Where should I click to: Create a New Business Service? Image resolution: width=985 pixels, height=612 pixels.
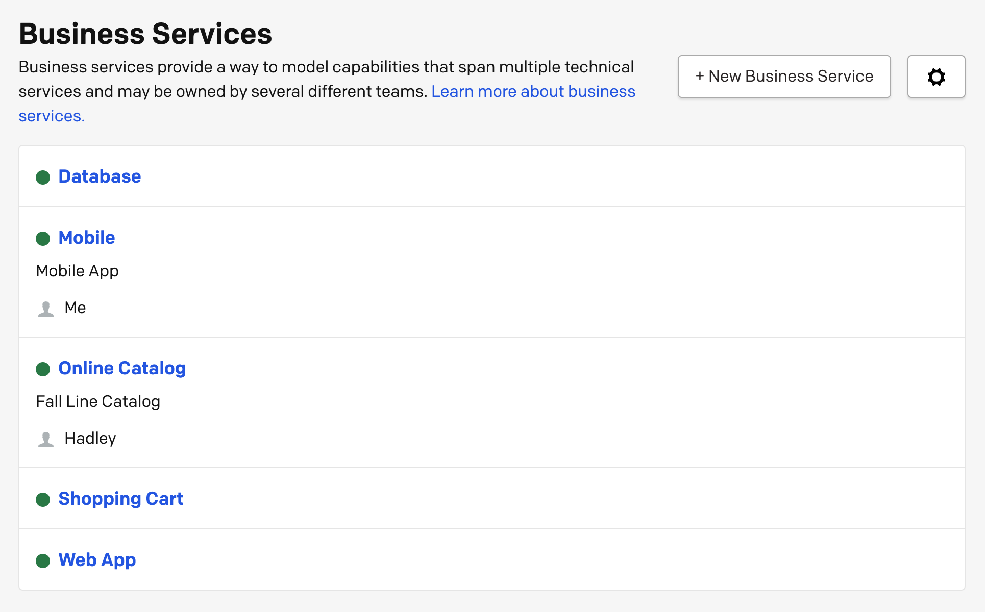784,76
